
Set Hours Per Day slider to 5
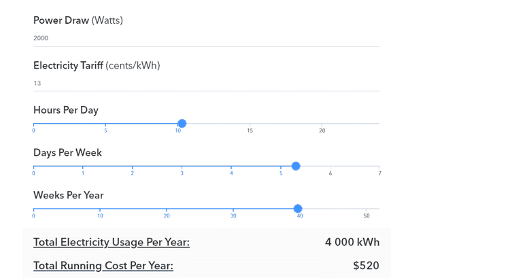(105, 124)
